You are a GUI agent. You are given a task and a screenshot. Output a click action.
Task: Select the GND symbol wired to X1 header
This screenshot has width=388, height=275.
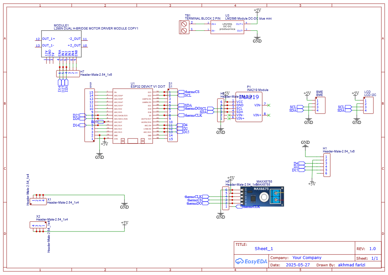coord(124,206)
